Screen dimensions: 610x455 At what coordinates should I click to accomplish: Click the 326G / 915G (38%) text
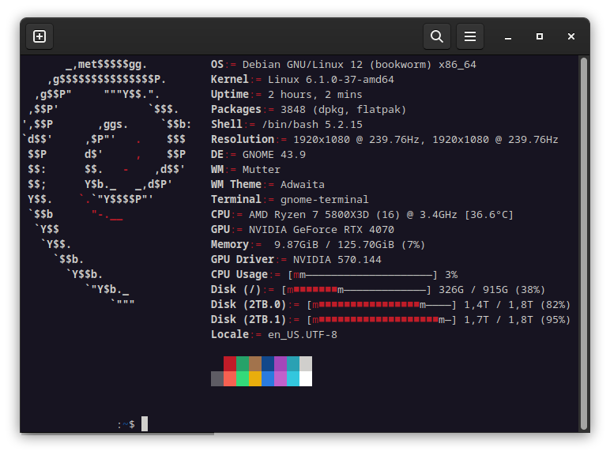click(x=491, y=290)
